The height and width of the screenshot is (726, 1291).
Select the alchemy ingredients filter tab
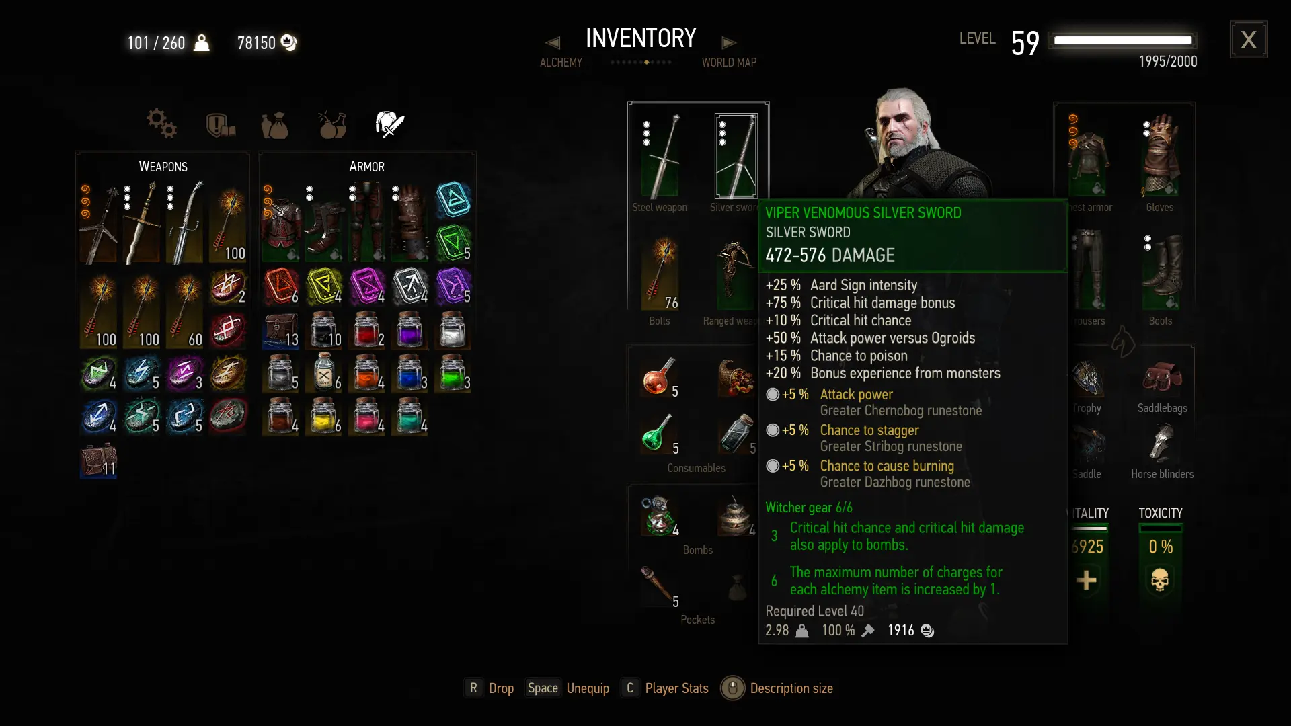click(x=332, y=124)
